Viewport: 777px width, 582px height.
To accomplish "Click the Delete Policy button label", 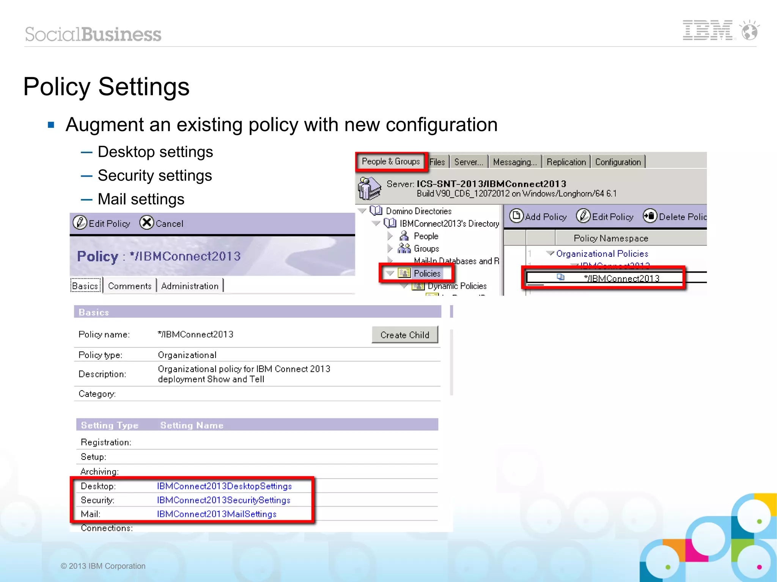I will click(x=683, y=217).
